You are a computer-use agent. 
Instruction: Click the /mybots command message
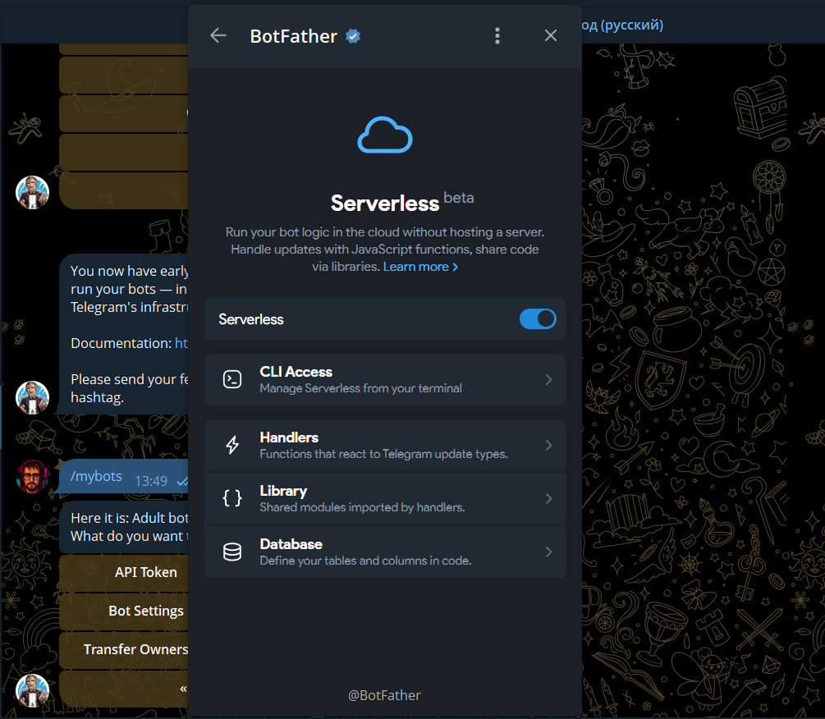point(96,476)
